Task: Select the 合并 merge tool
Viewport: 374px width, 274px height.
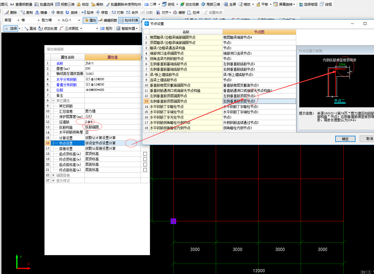Action: coord(132,12)
